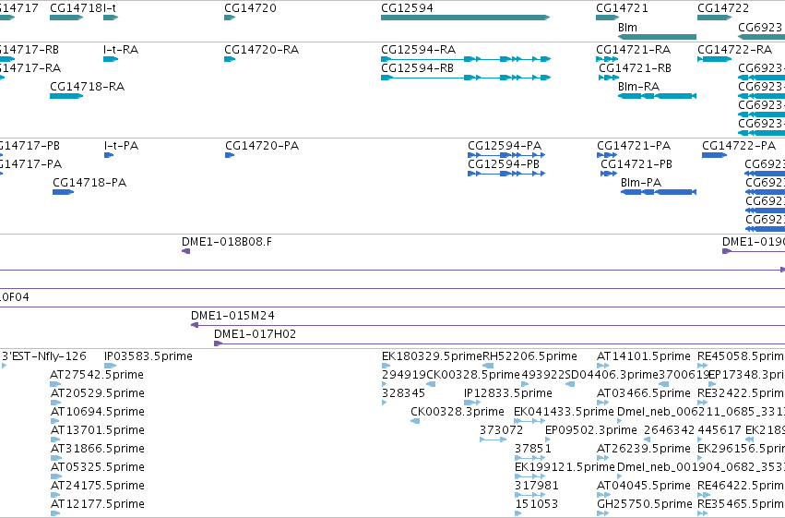Image resolution: width=785 pixels, height=518 pixels.
Task: Select the EP09502.3prime EST
Action: (547, 440)
